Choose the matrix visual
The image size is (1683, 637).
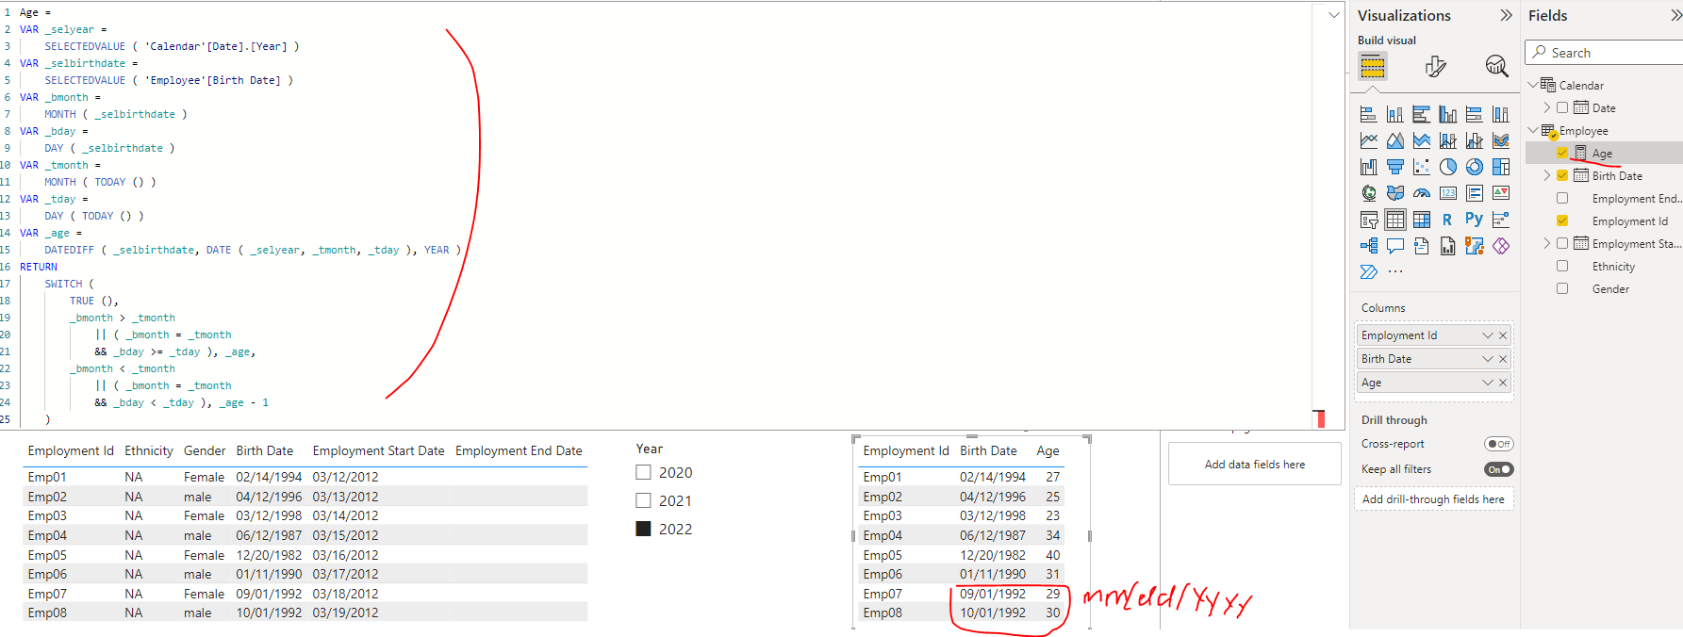click(x=1422, y=220)
